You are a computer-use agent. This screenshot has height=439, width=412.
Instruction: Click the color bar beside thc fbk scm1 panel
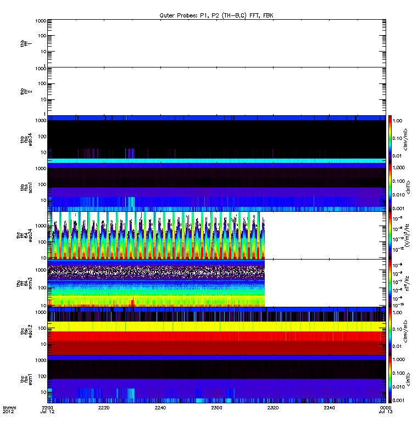390,379
